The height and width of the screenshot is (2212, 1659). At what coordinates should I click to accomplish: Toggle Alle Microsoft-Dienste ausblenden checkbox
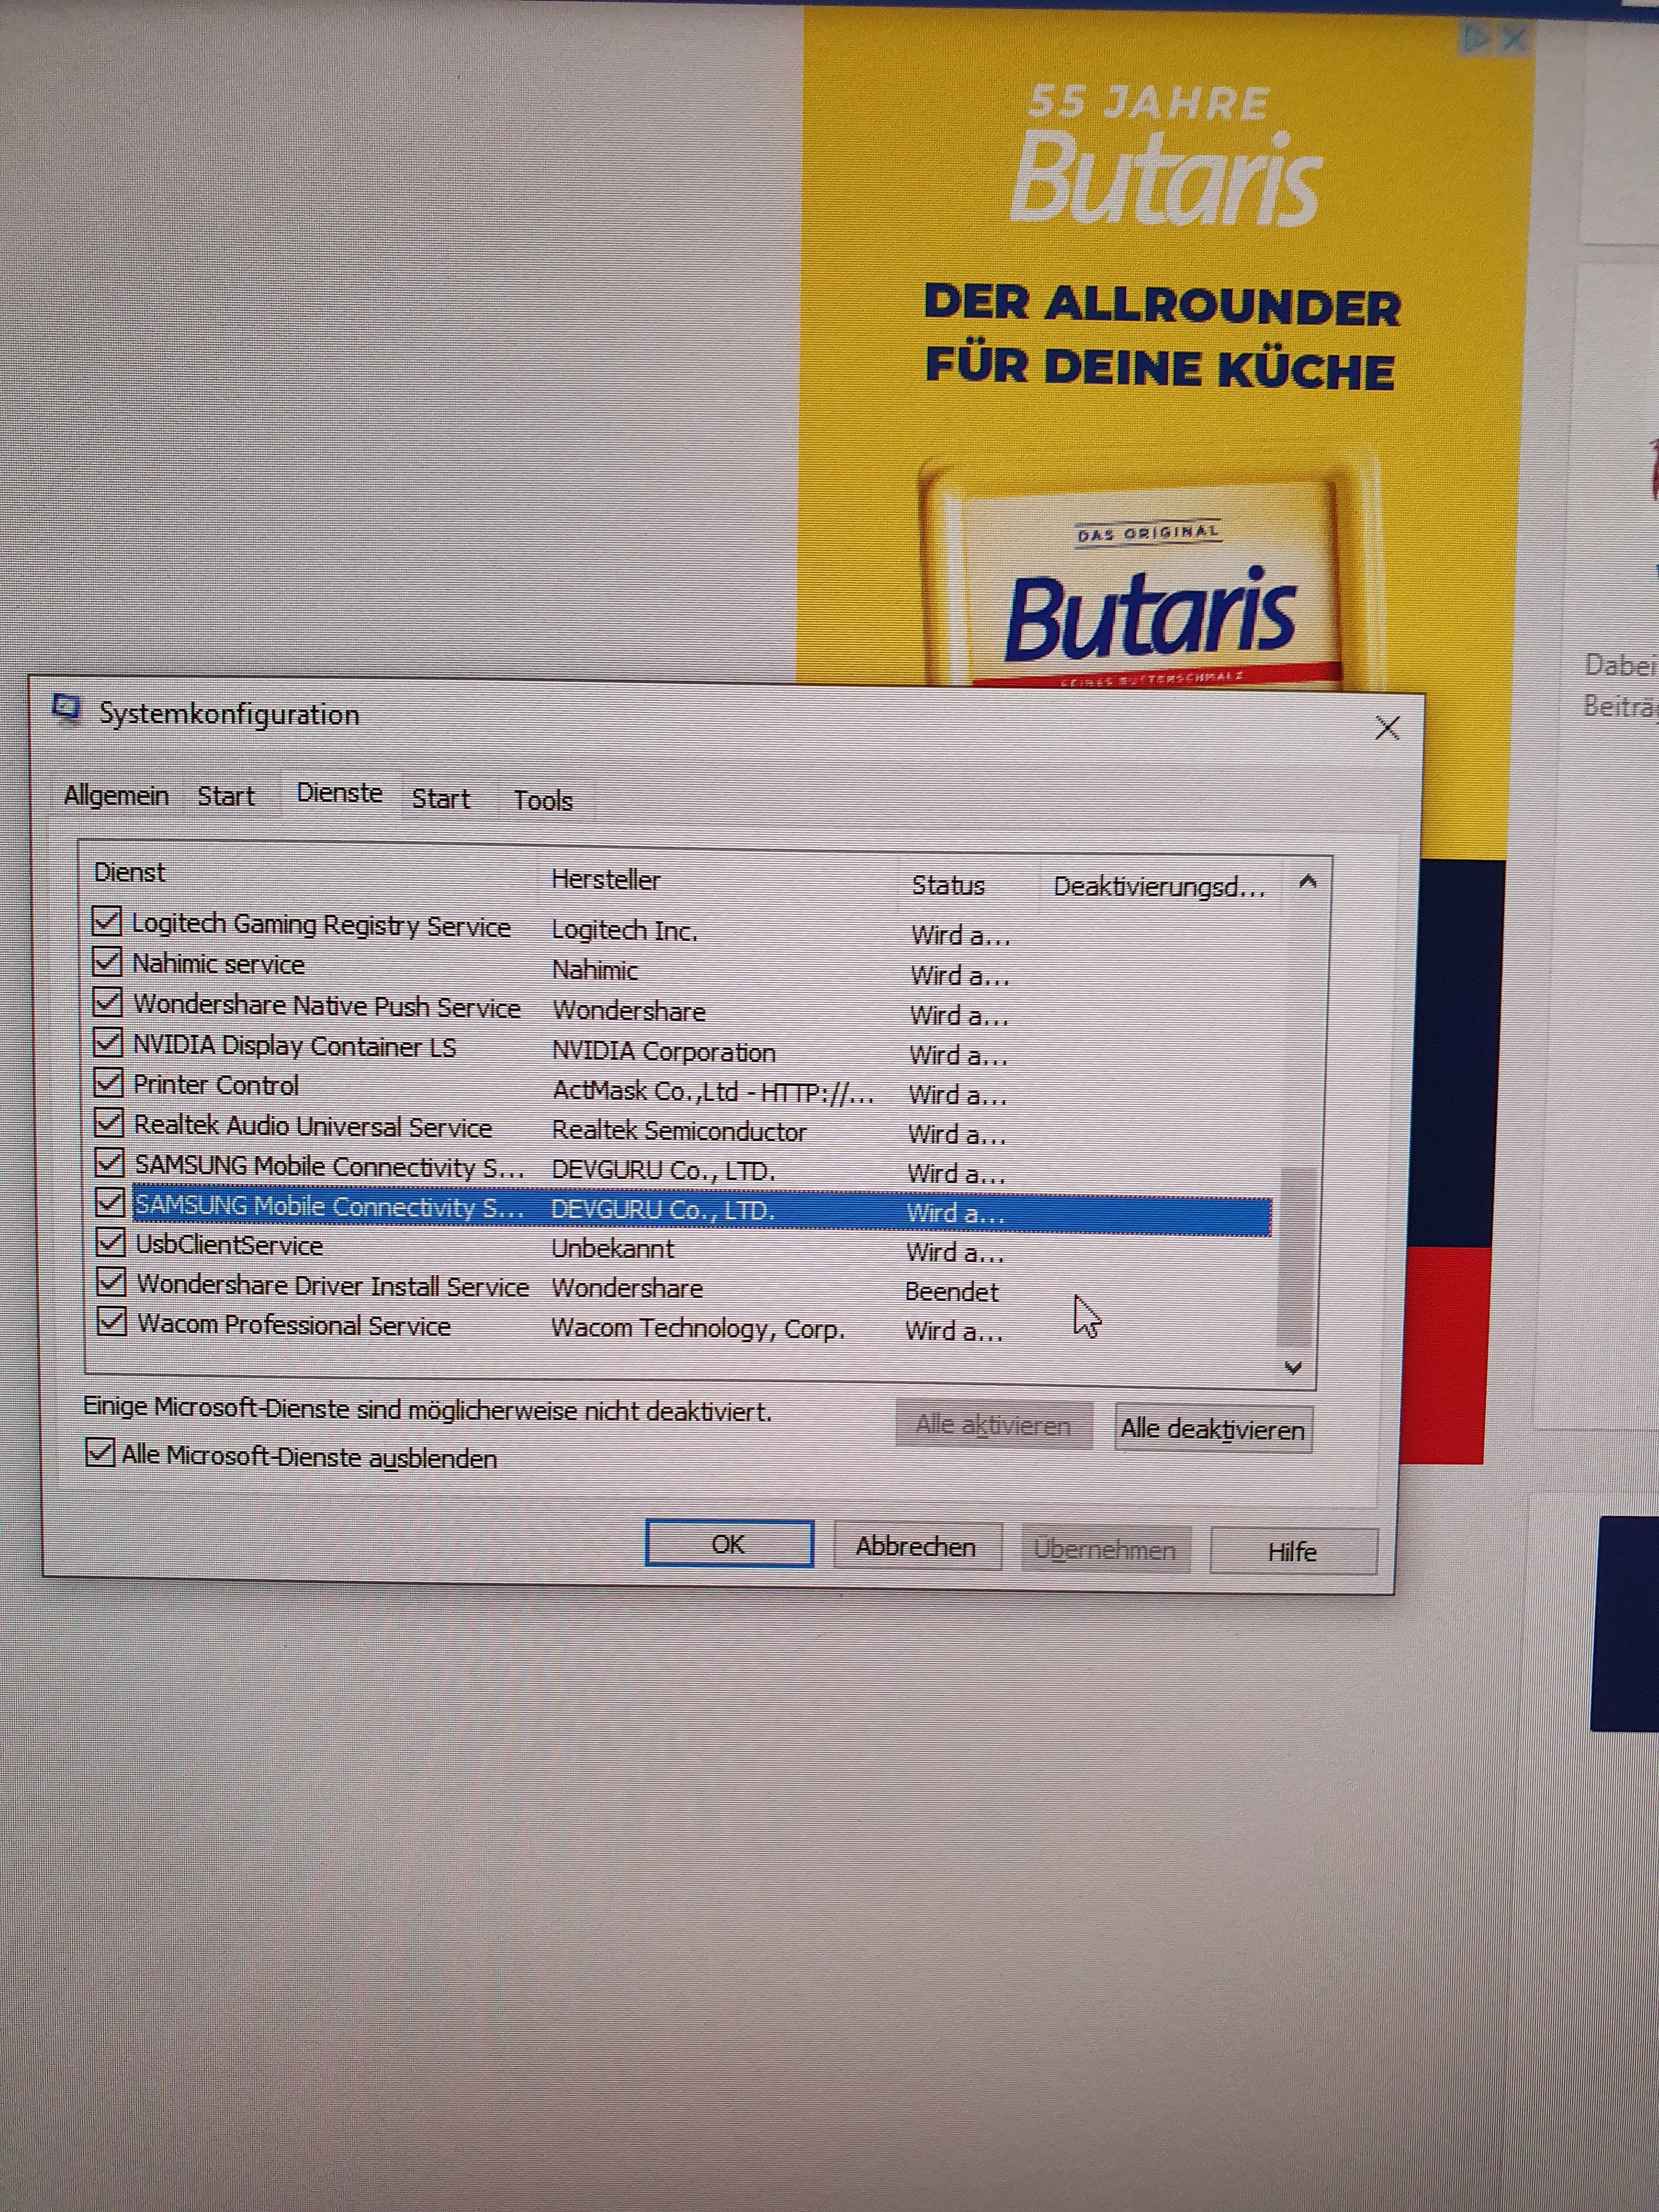(x=100, y=1452)
